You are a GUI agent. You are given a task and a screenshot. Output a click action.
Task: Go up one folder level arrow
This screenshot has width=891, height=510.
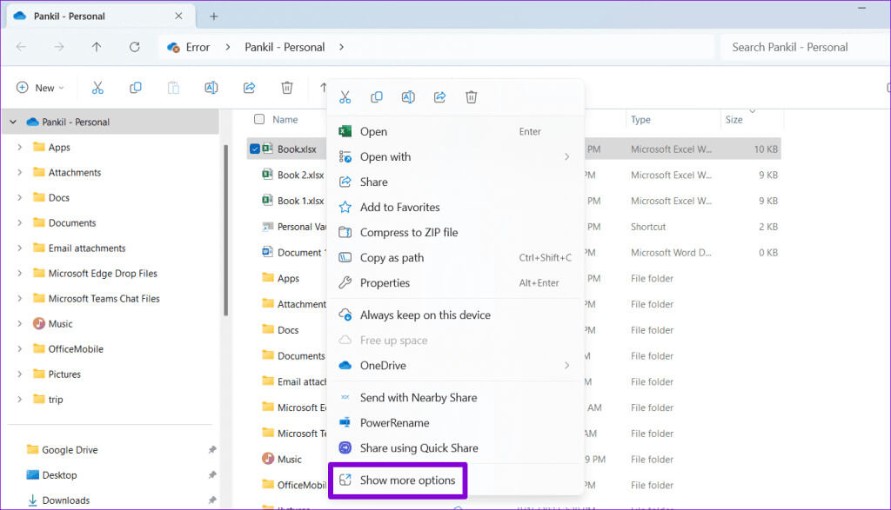(96, 47)
